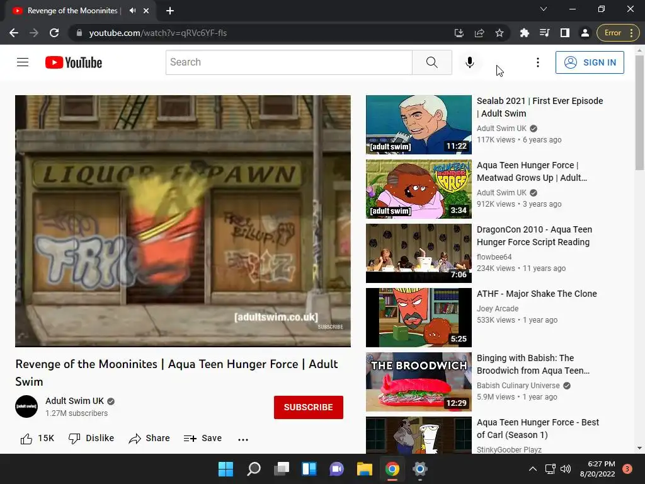Bookmark this tab with star icon
This screenshot has width=645, height=484.
(x=499, y=33)
